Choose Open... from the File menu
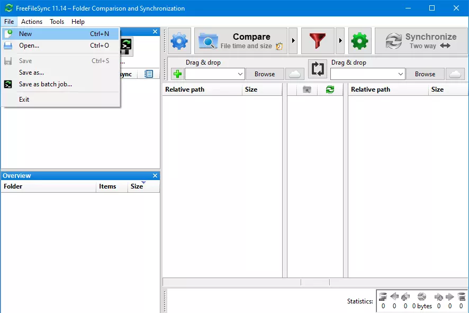This screenshot has height=313, width=469. (60, 46)
